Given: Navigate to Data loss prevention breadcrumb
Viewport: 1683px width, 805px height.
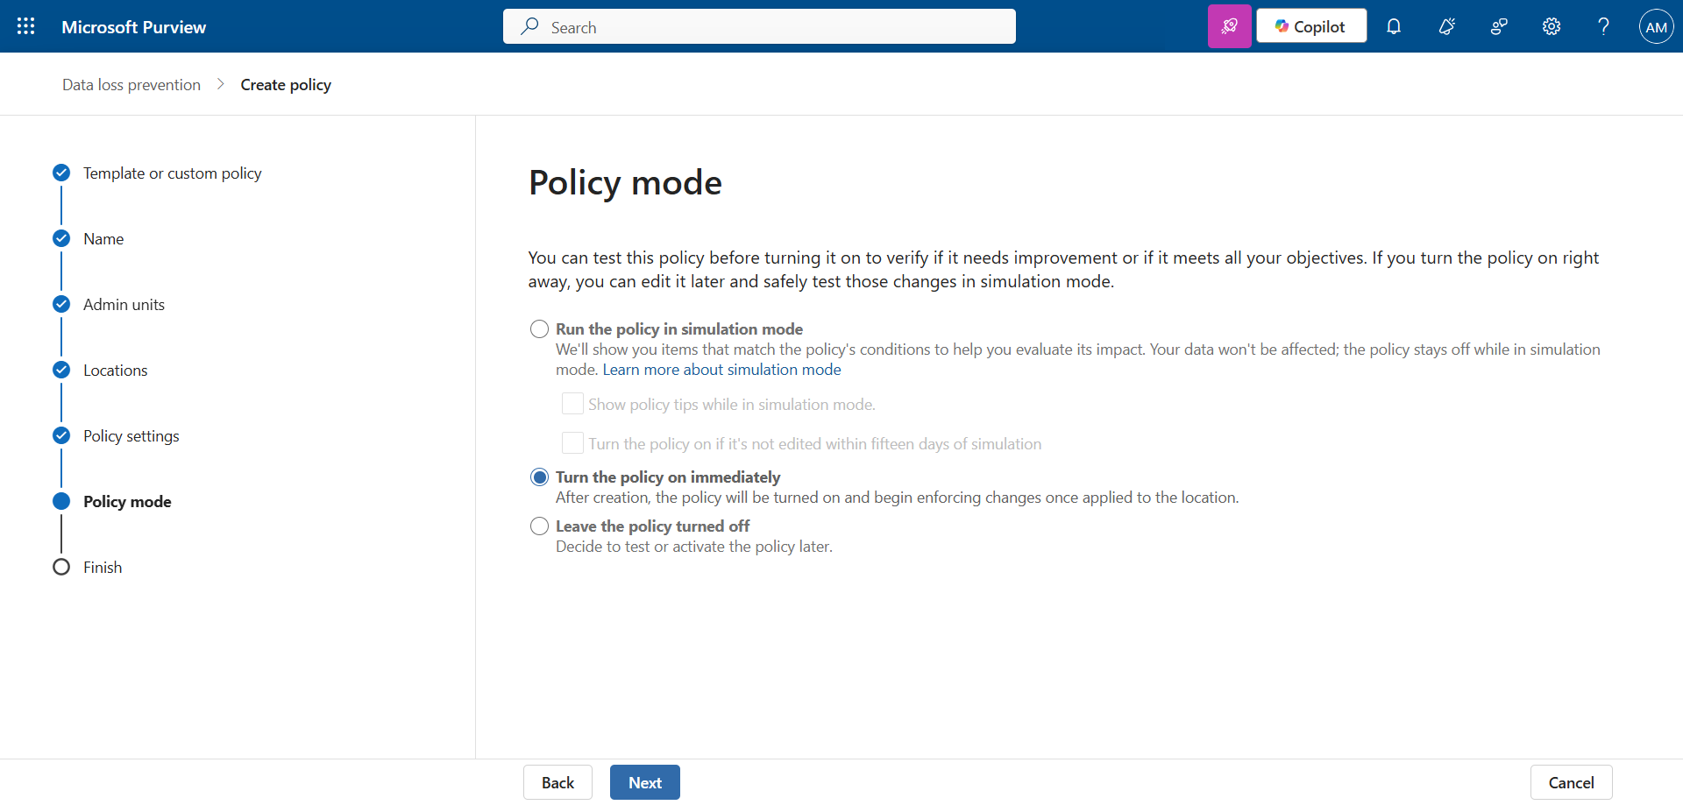Looking at the screenshot, I should point(131,85).
